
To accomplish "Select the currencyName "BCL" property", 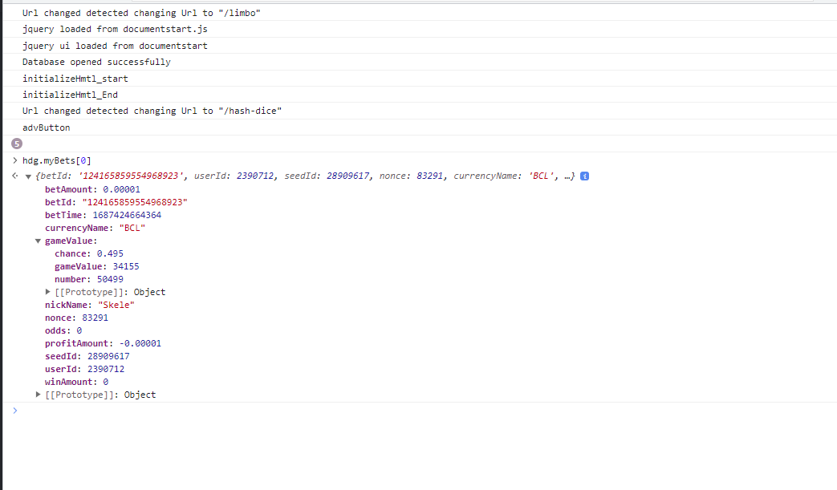I will 95,228.
